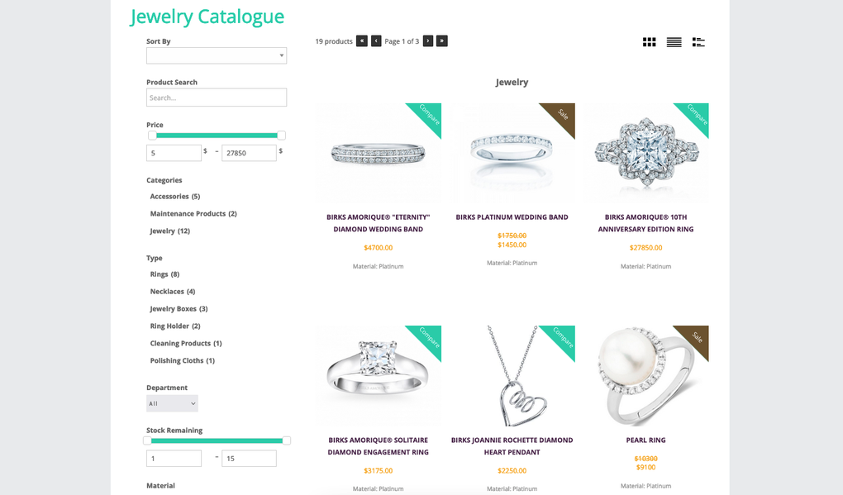Go to the previous page of products
Image resolution: width=843 pixels, height=495 pixels.
pos(375,40)
